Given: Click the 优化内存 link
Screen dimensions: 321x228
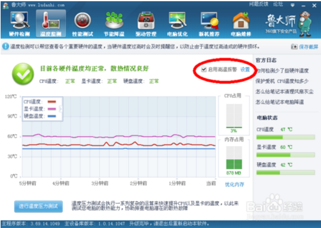Looking at the screenshot, I should pyautogui.click(x=234, y=185).
